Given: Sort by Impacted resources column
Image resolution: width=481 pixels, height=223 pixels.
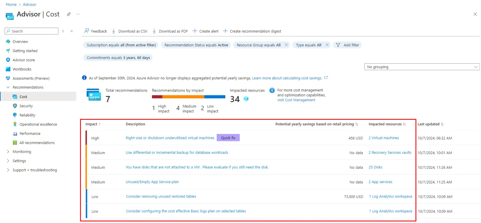Looking at the screenshot, I should click(387, 124).
